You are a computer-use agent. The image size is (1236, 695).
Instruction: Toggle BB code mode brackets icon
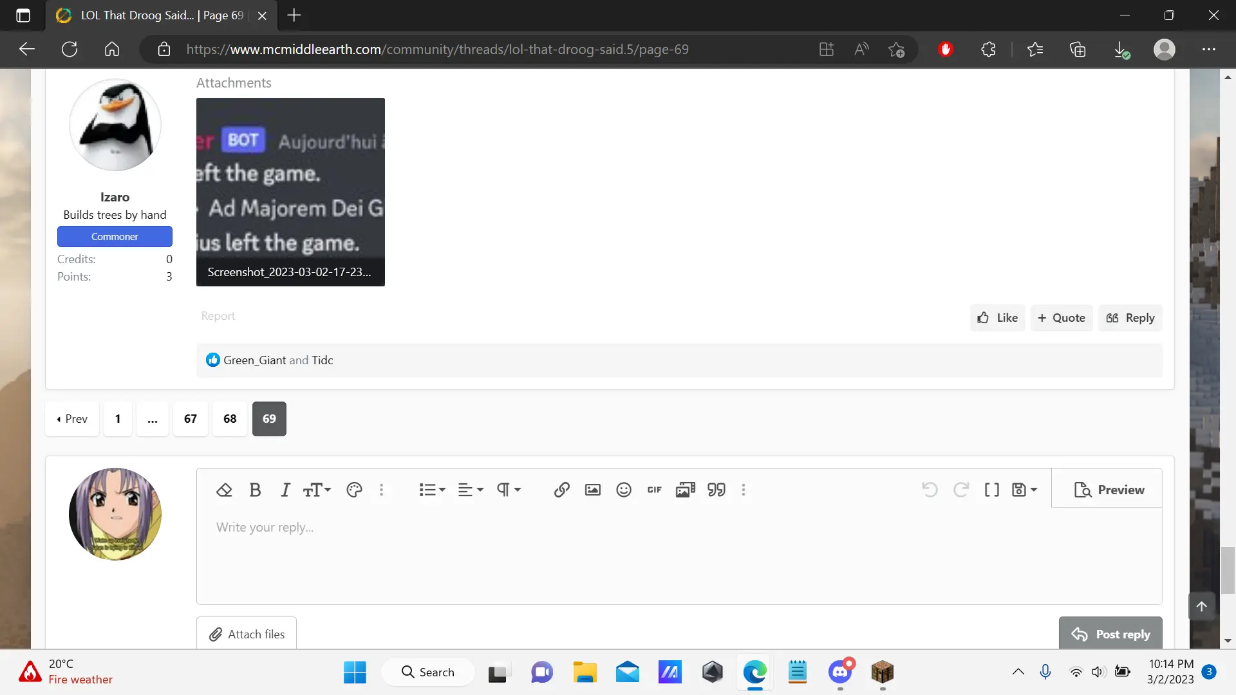point(991,490)
